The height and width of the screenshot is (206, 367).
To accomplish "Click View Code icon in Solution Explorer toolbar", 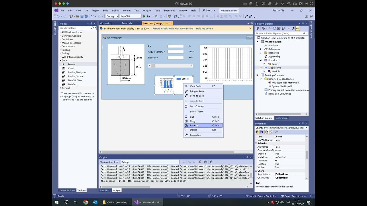I will [289, 28].
